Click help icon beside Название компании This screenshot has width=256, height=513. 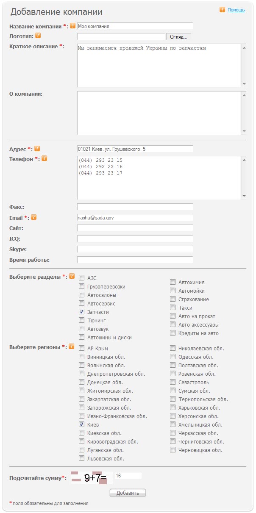[x=72, y=26]
